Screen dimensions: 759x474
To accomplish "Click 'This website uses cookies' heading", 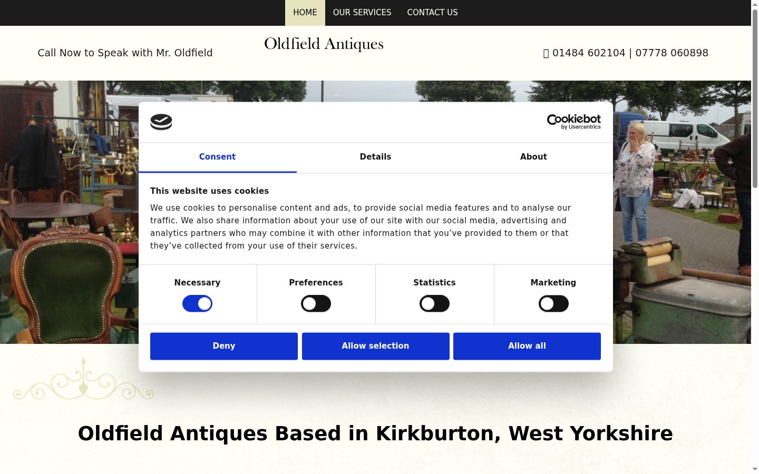I will pyautogui.click(x=209, y=191).
